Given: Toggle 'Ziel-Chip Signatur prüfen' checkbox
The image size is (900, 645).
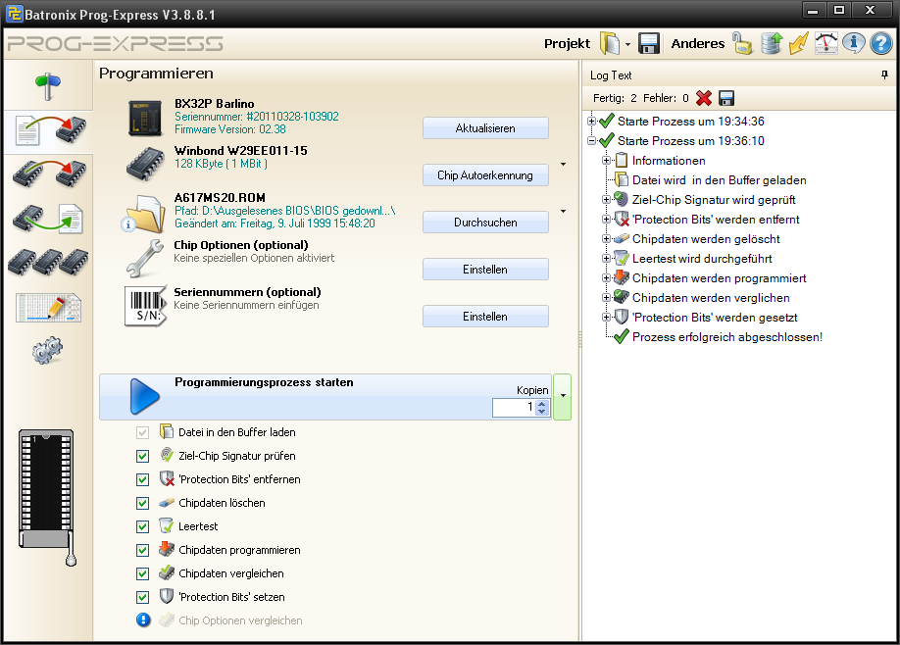Looking at the screenshot, I should coord(142,456).
